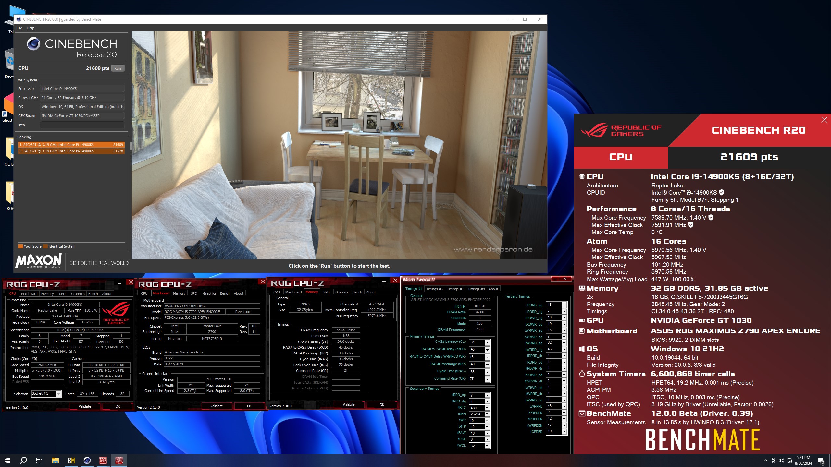Click the rendered room image in Cinebench

339,145
